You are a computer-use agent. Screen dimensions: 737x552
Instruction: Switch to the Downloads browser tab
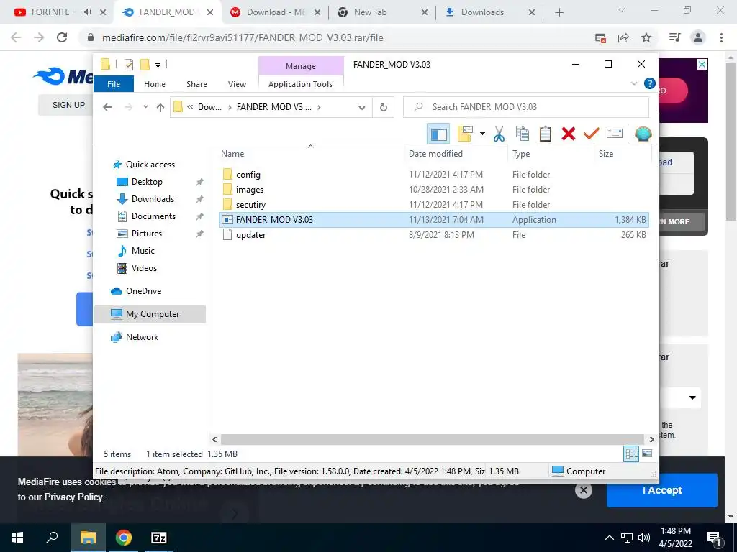[x=489, y=12]
